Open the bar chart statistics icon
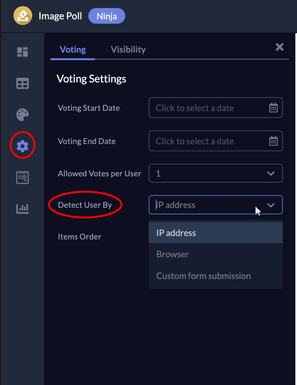 click(22, 209)
